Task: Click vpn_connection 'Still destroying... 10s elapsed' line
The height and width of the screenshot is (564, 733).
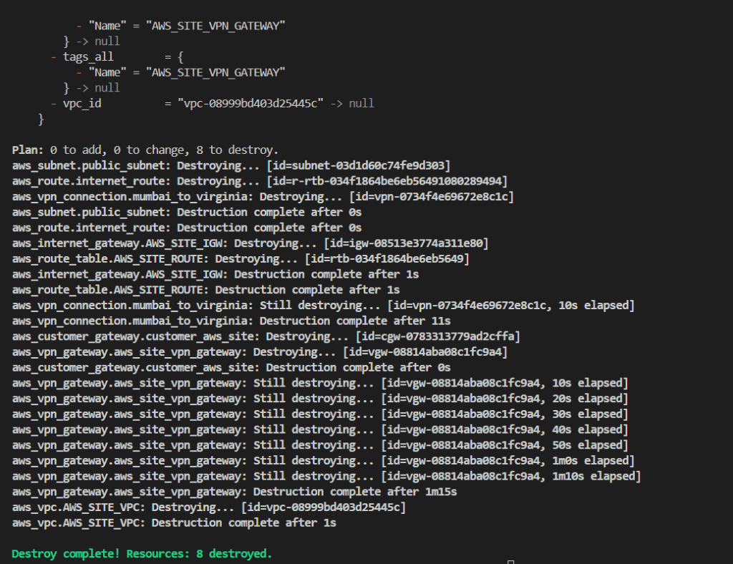Action: coord(323,306)
